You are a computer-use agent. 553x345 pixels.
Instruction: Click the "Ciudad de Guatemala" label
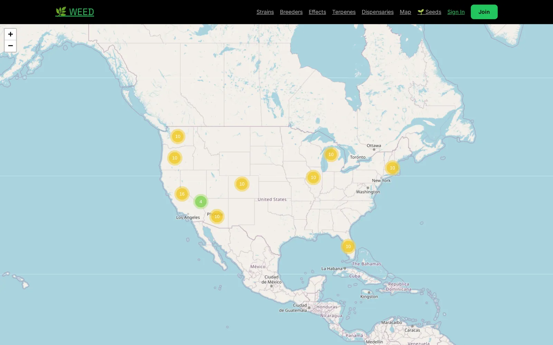(293, 308)
